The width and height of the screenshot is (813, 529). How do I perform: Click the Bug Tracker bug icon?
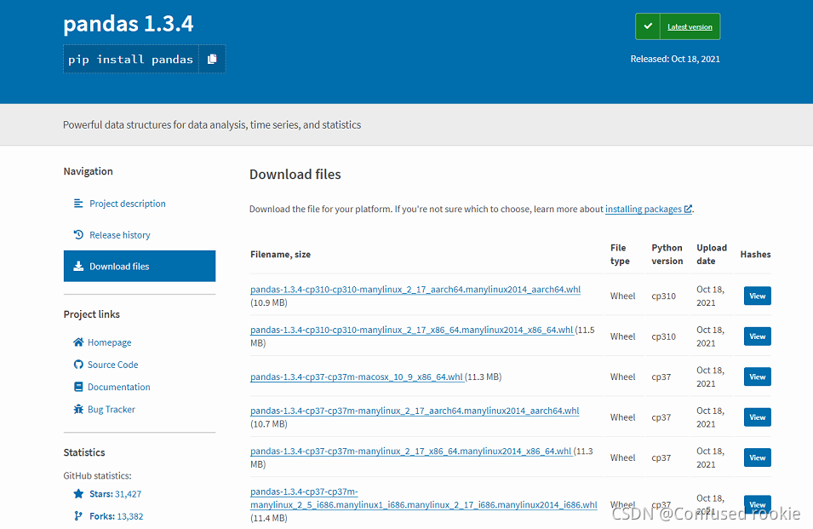pyautogui.click(x=78, y=409)
